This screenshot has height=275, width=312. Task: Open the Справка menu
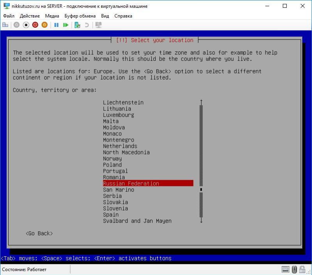tap(123, 16)
